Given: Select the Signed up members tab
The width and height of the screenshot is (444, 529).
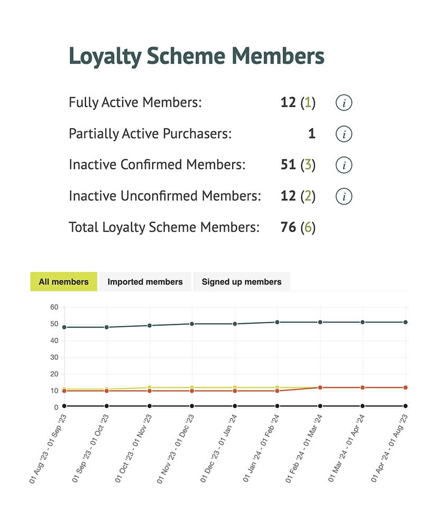Looking at the screenshot, I should pyautogui.click(x=242, y=282).
